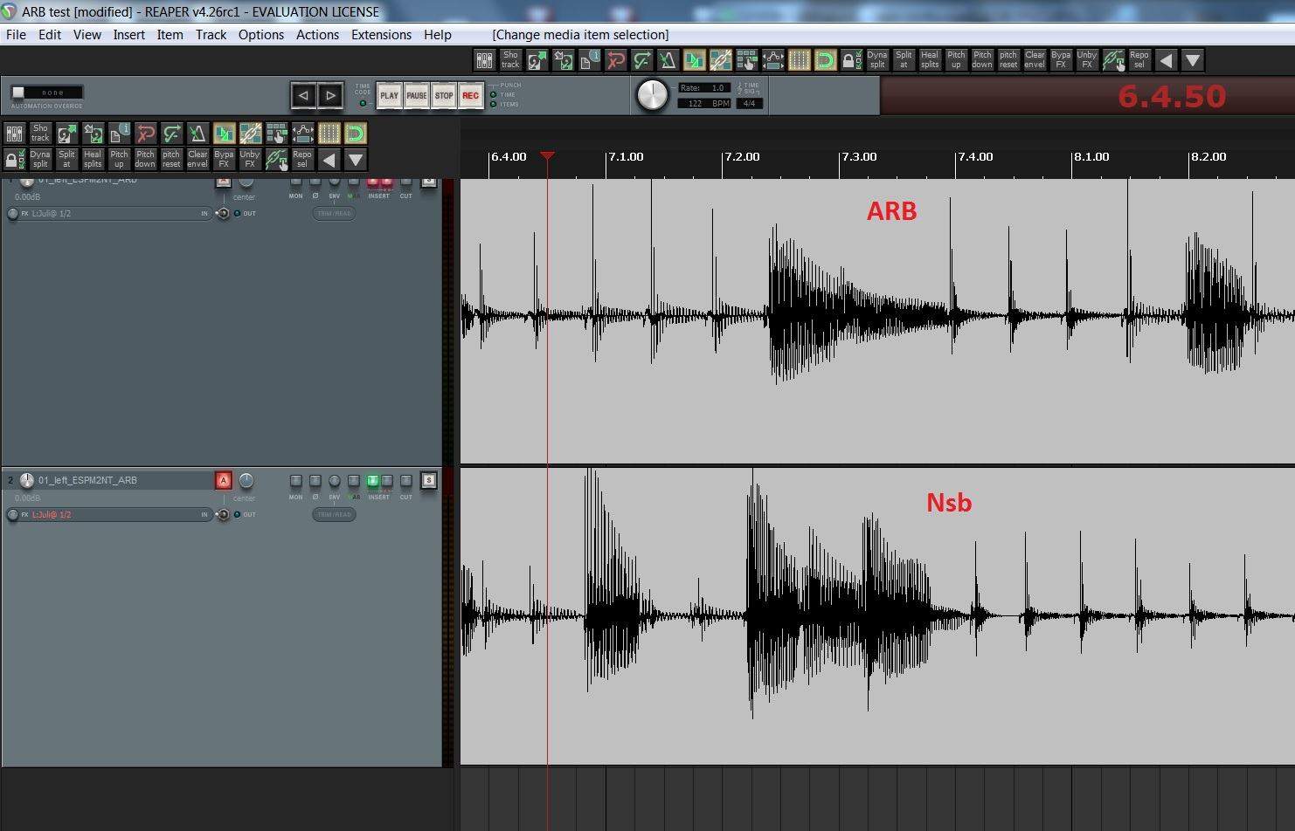Click the lock icon in top toolbar

point(851,59)
